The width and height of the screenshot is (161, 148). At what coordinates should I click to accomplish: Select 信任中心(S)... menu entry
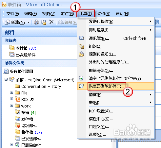pyautogui.click(x=116, y=119)
